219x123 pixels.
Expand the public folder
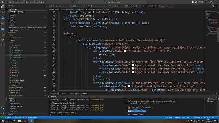[27, 40]
